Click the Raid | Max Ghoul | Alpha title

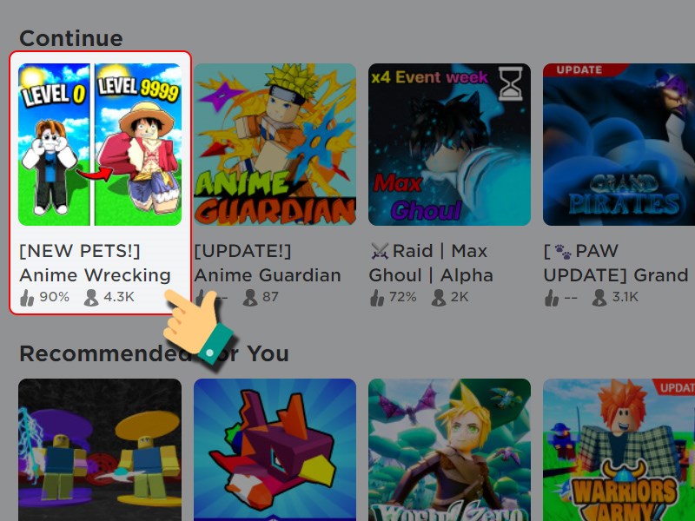point(431,263)
